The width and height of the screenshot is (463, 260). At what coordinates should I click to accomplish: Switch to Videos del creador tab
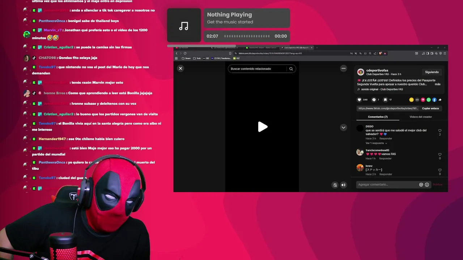pos(421,117)
